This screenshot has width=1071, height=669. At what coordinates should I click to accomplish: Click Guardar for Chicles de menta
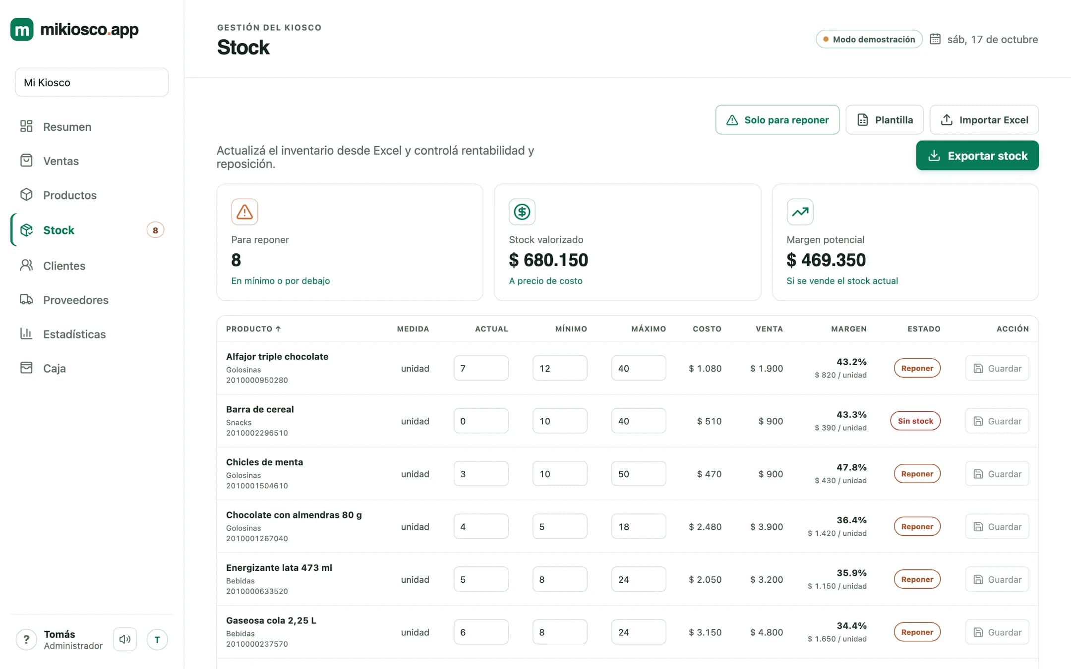[997, 474]
